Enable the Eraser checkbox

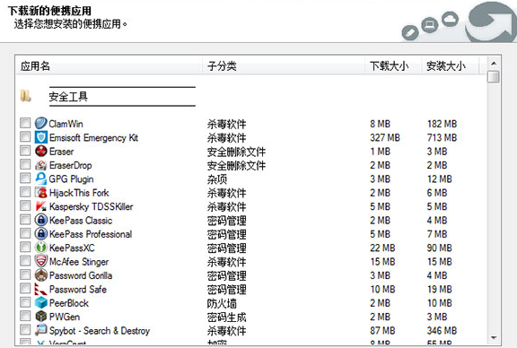pos(25,151)
